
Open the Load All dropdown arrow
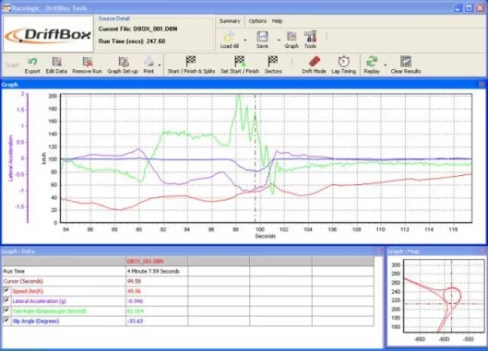pyautogui.click(x=245, y=40)
